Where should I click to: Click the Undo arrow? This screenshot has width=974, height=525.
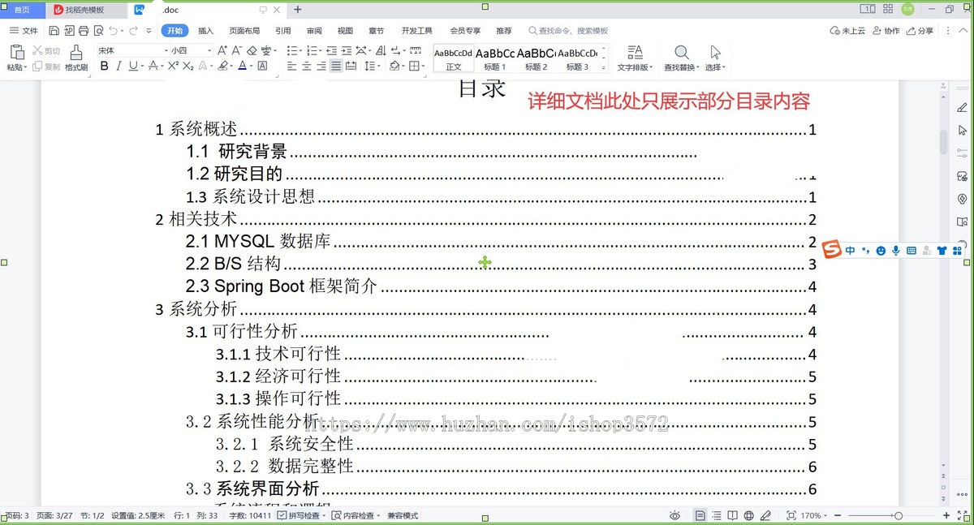click(x=113, y=31)
